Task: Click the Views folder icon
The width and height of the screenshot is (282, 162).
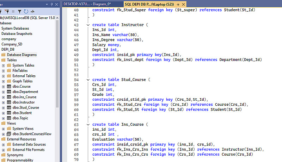Action: point(4,123)
